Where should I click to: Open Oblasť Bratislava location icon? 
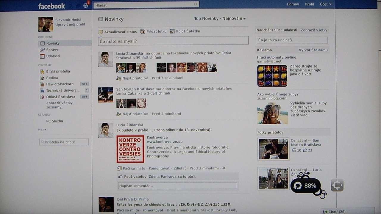[x=42, y=97]
